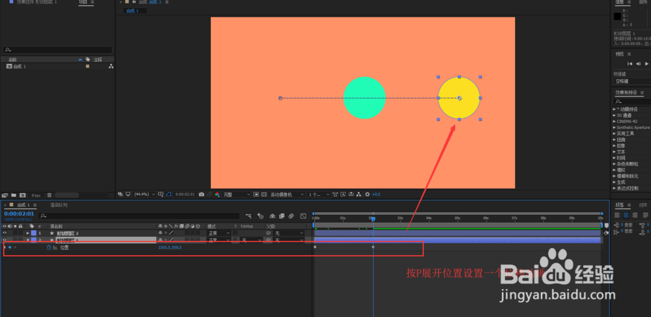Image resolution: width=651 pixels, height=317 pixels.
Task: Click the position stopwatch icon
Action: pos(49,247)
